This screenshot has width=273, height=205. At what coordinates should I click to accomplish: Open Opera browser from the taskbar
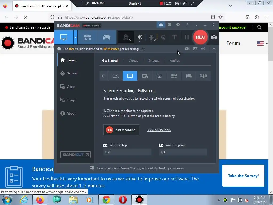click(123, 200)
